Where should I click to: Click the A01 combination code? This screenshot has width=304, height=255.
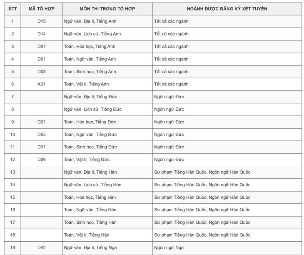pos(42,84)
